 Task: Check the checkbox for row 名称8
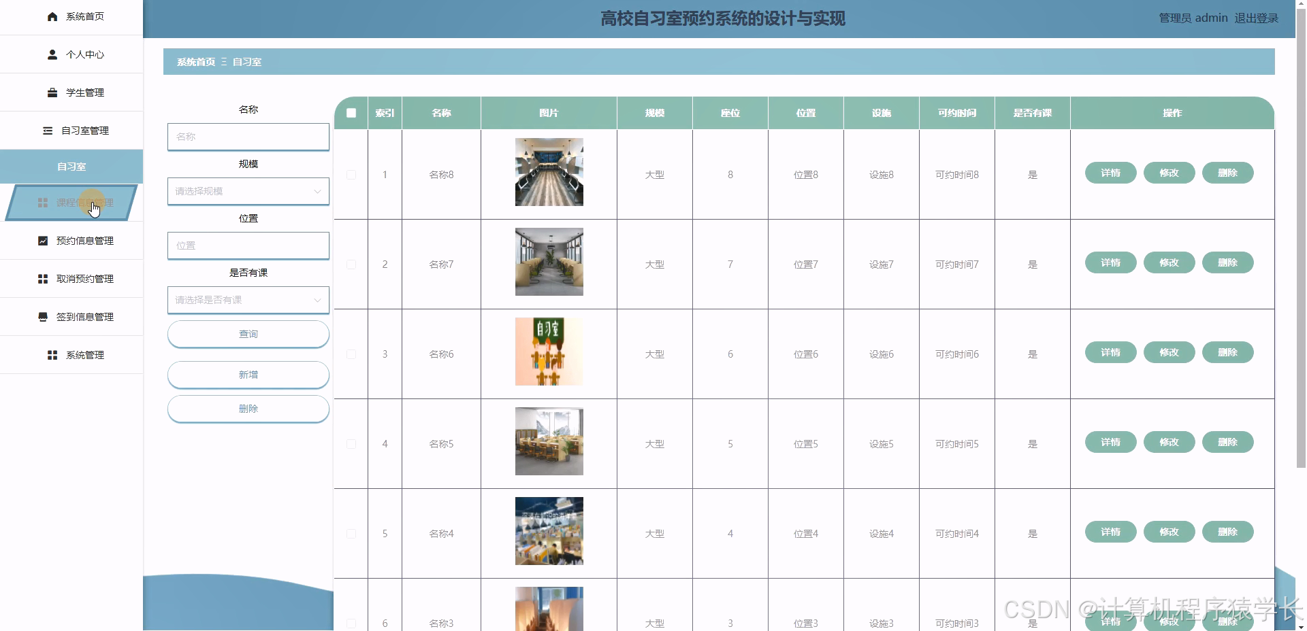(351, 175)
